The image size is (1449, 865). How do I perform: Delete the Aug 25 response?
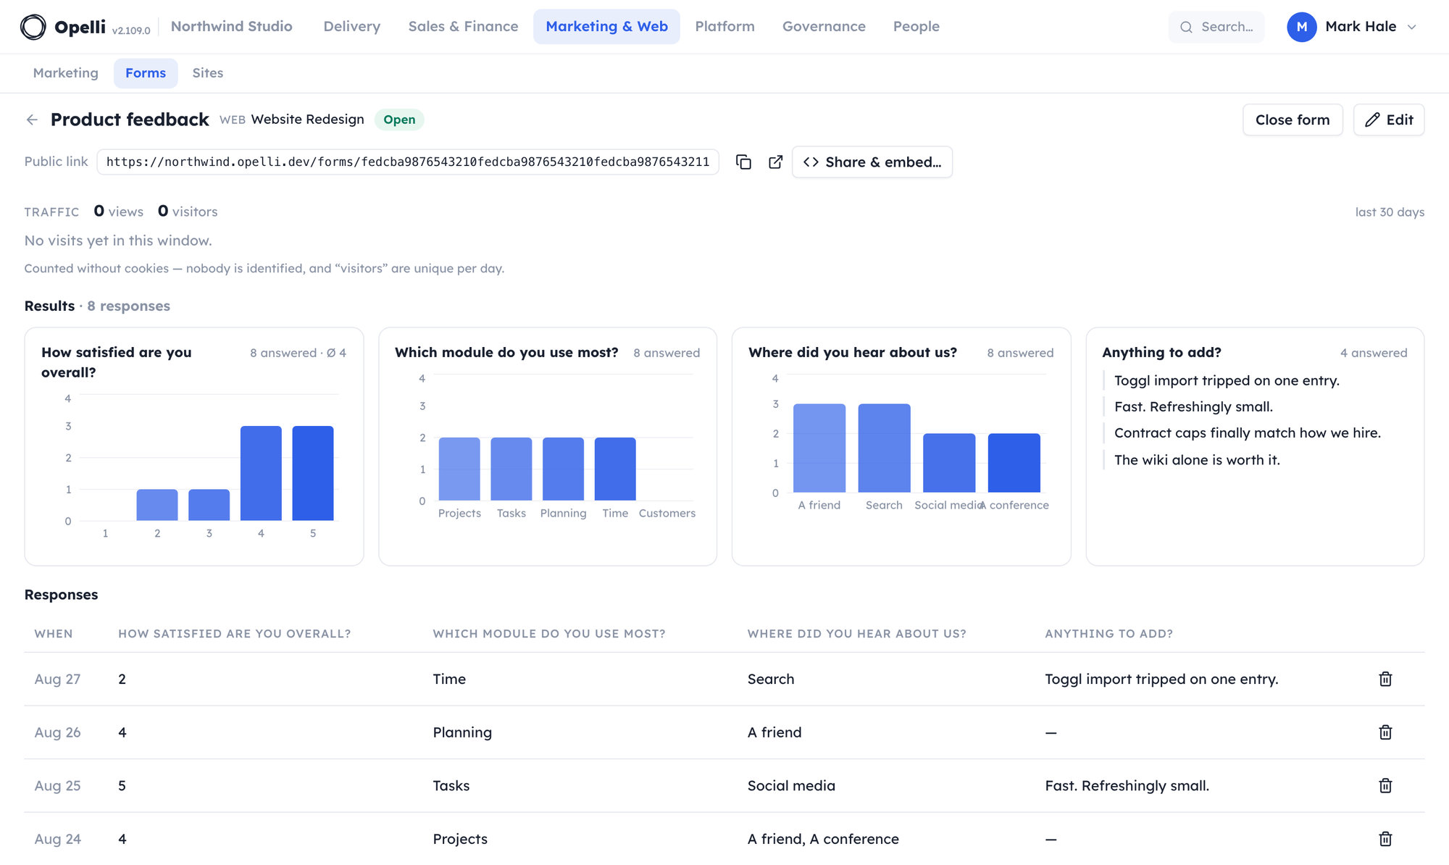[1385, 785]
